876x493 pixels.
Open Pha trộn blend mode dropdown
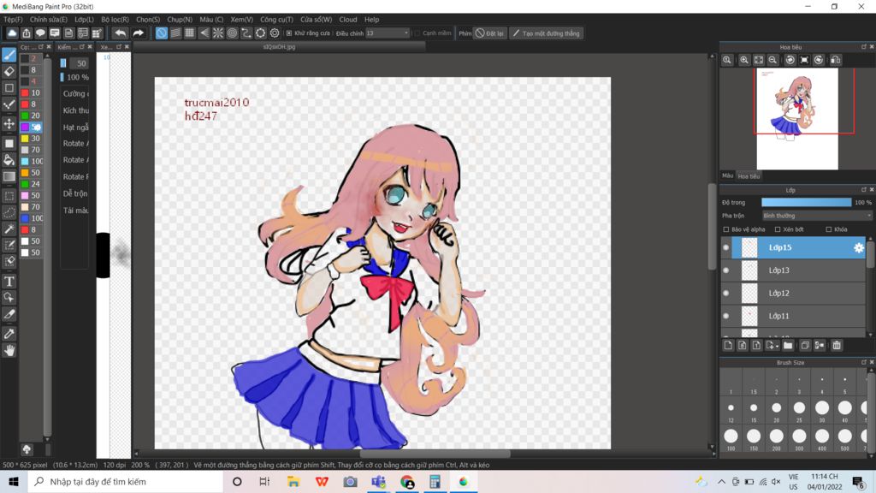(x=817, y=216)
